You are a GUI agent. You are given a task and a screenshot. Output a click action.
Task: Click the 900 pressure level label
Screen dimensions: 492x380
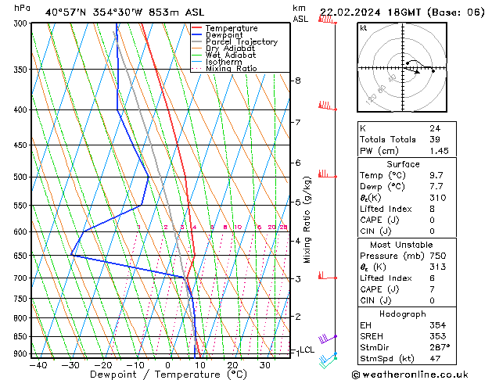[x=22, y=353]
